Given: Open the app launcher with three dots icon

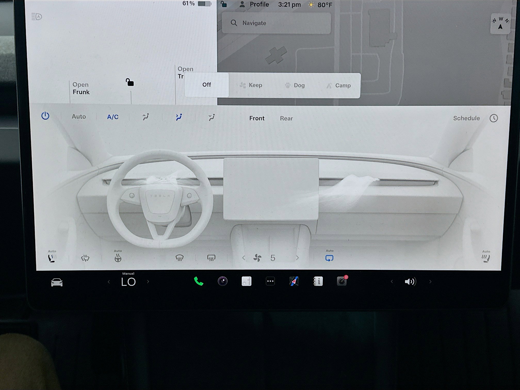Looking at the screenshot, I should pos(270,281).
